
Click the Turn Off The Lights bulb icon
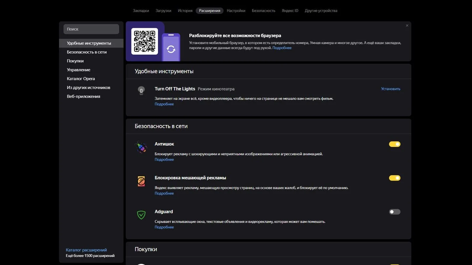pos(141,91)
